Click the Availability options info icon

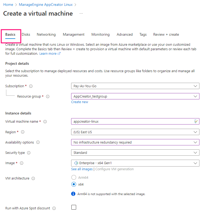click(x=38, y=142)
